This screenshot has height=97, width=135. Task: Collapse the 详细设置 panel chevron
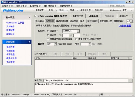click(x=29, y=42)
